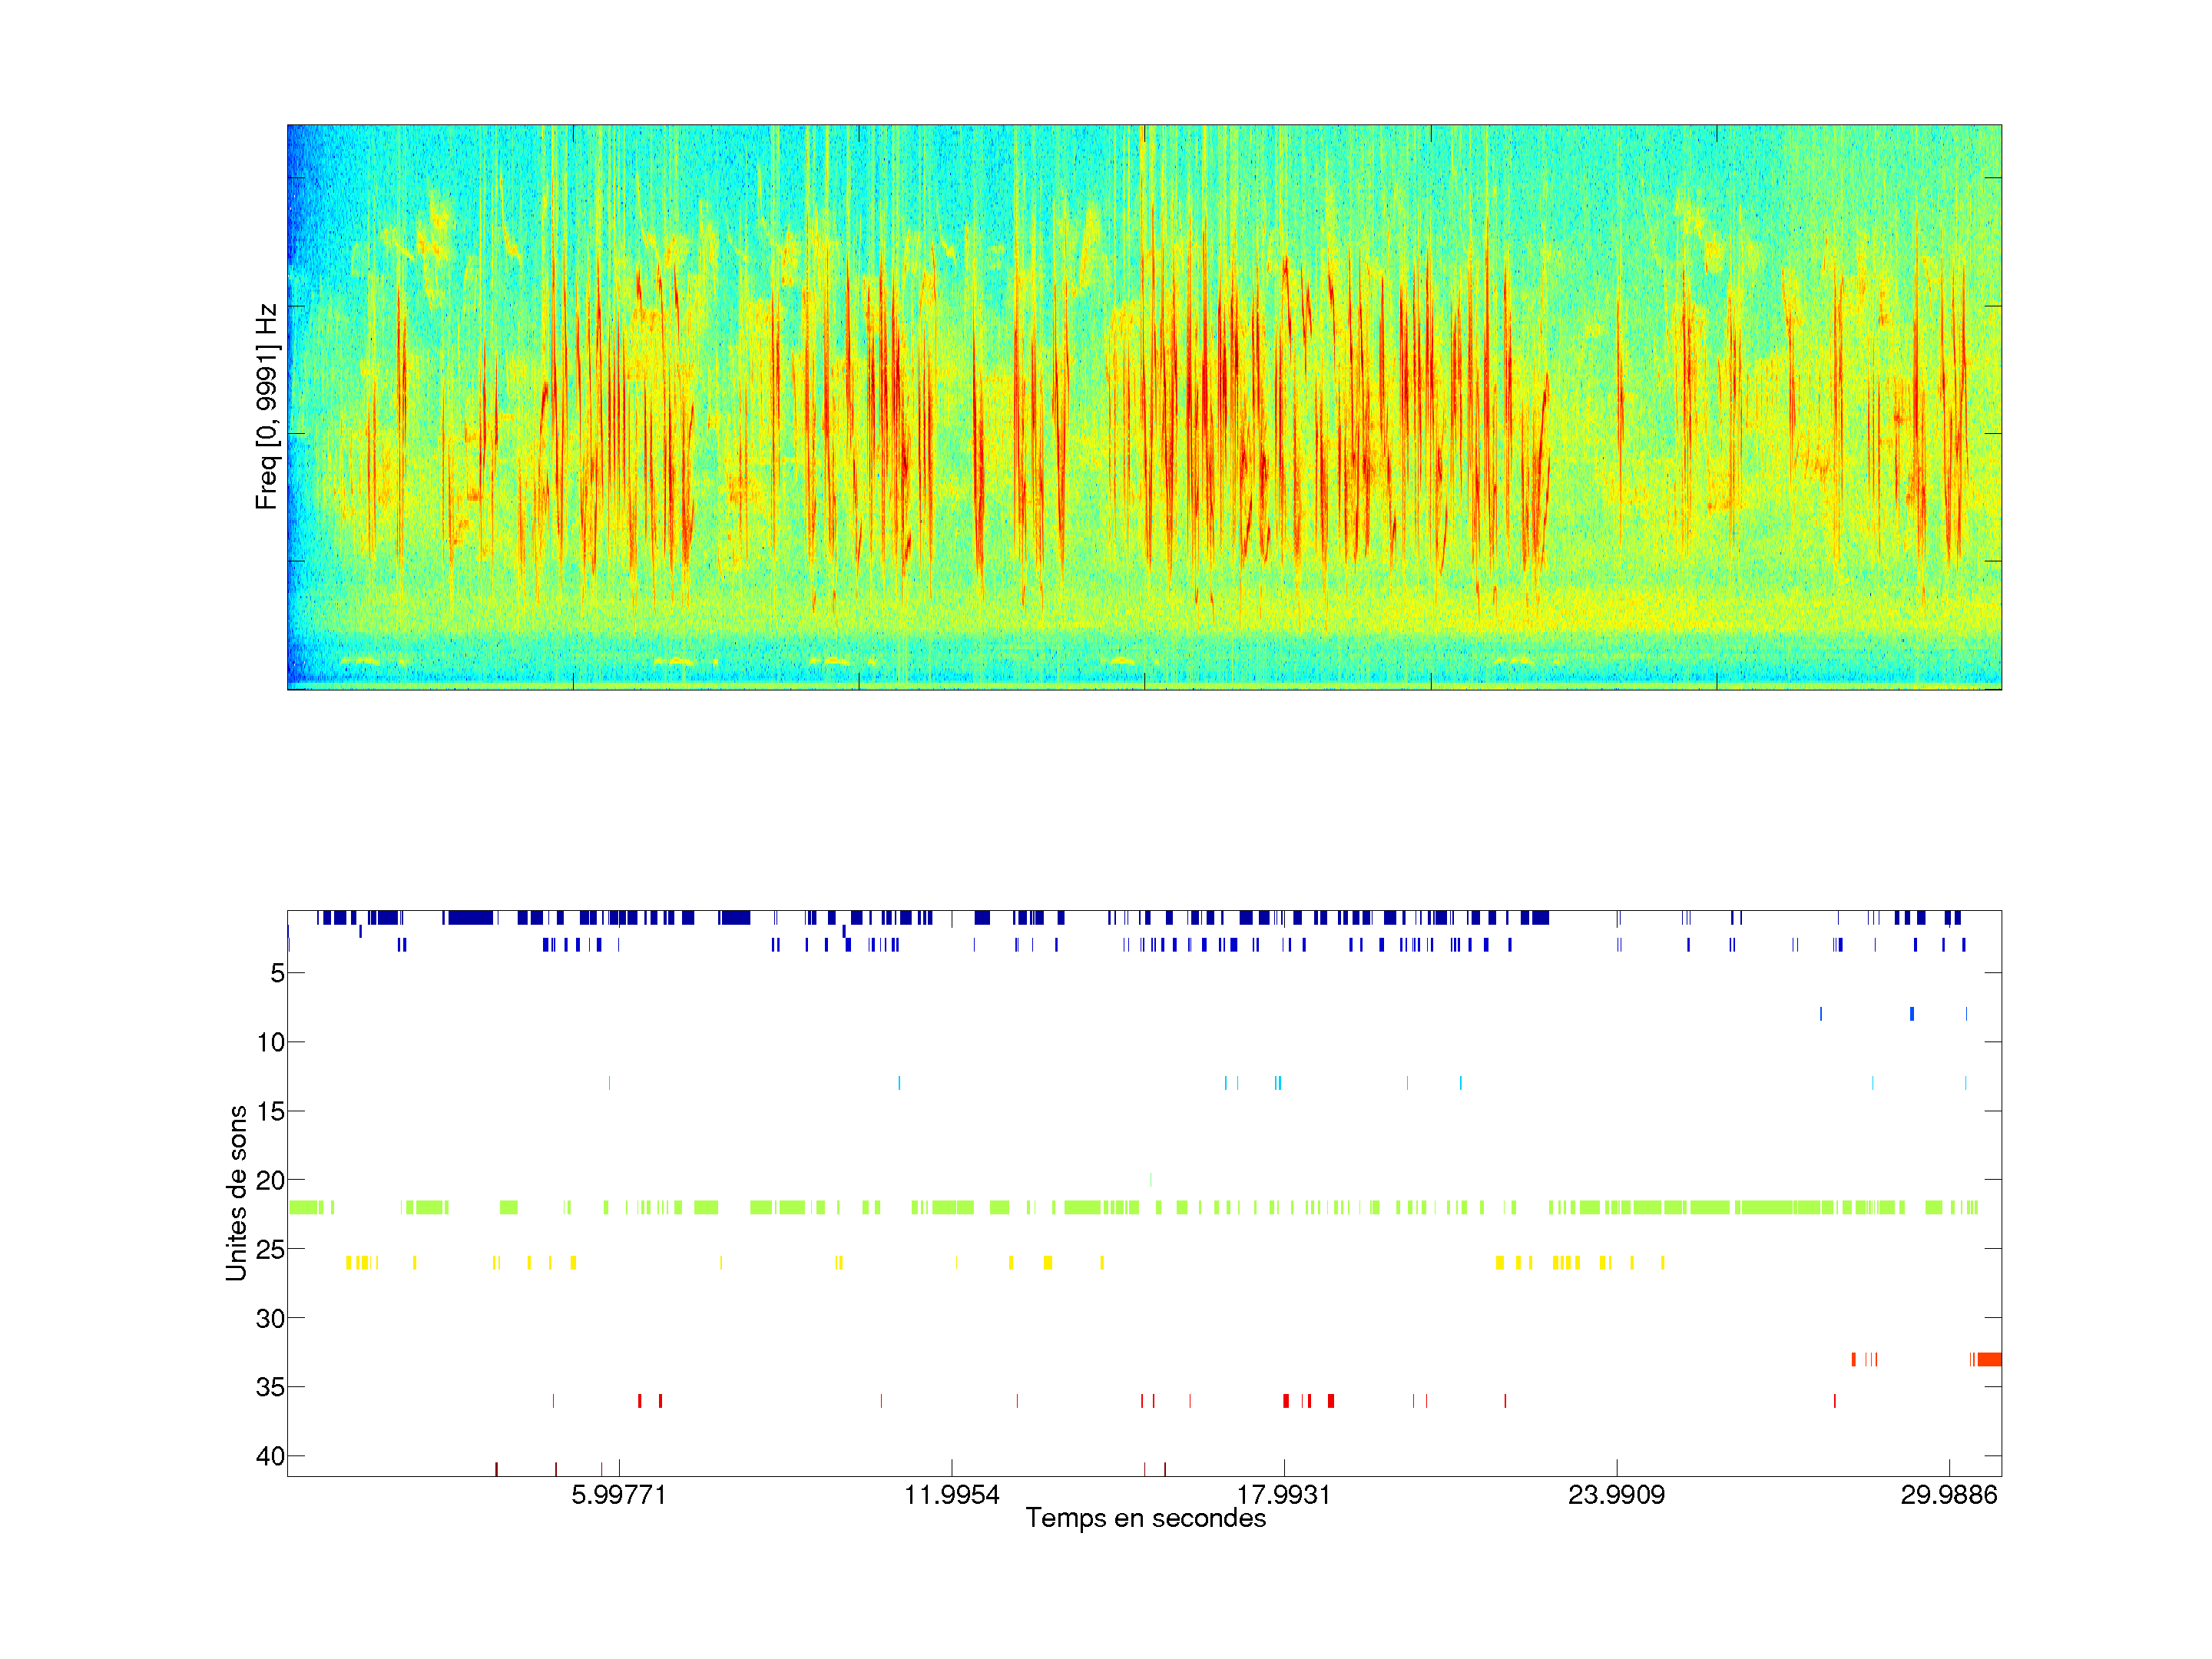Click the wide orange bar at far right
Screen dimensions: 2212x1659
tap(1989, 1359)
